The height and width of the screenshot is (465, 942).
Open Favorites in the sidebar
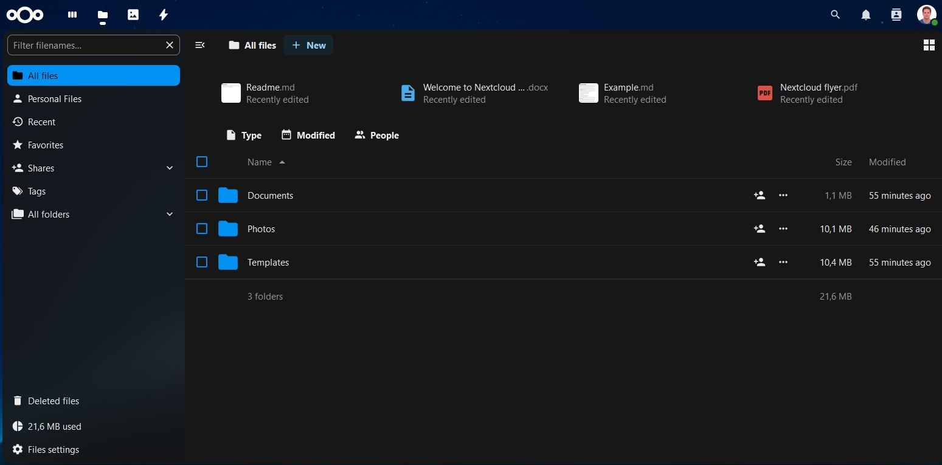(45, 145)
